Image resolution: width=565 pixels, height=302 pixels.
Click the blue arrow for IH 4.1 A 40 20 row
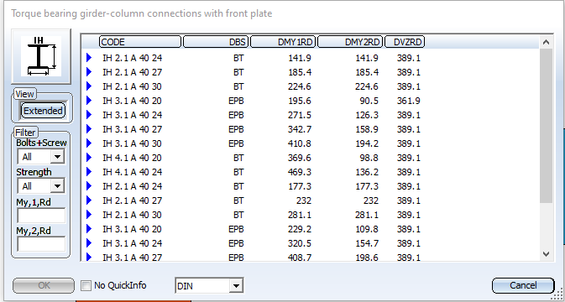click(89, 158)
